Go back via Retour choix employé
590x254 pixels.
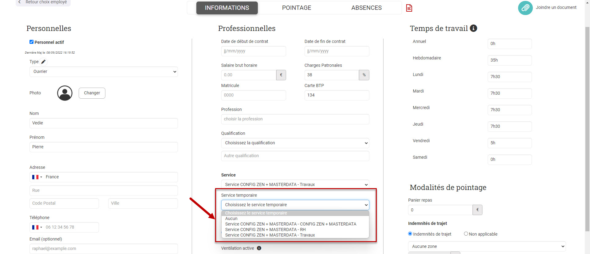[x=43, y=2]
